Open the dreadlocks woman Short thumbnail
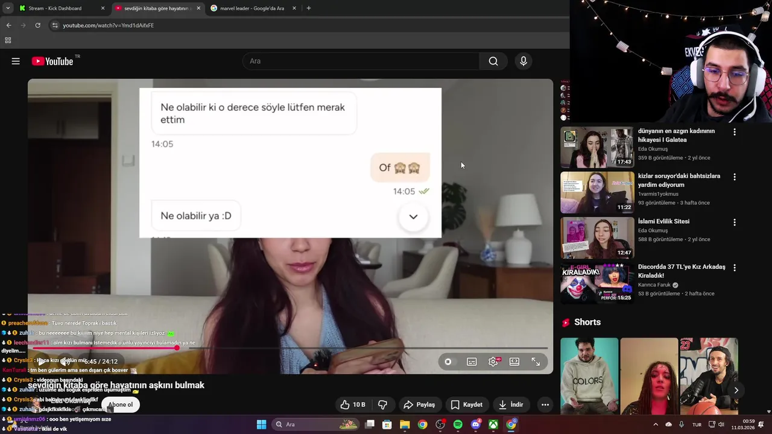 (x=649, y=376)
